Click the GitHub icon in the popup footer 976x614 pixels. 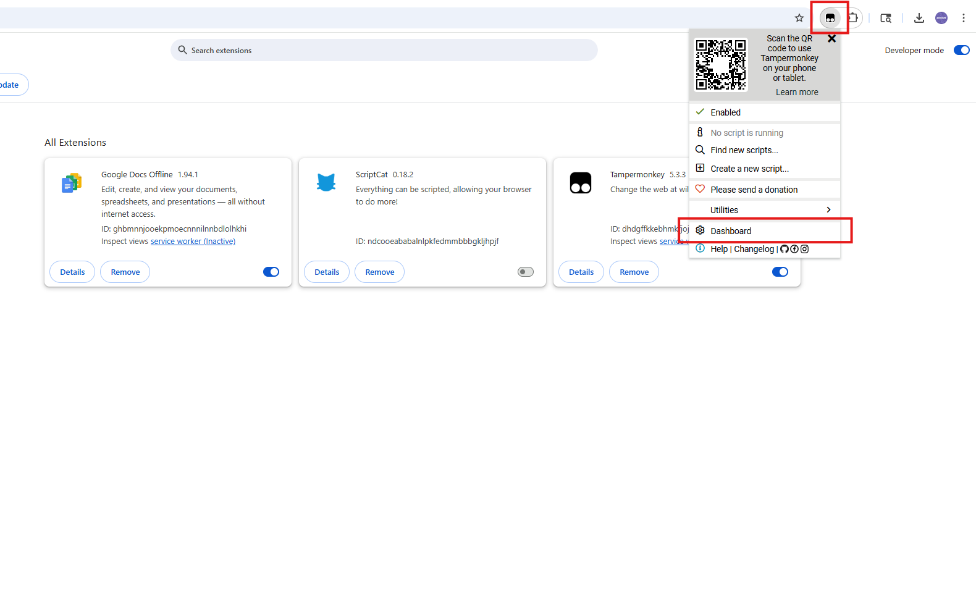click(x=785, y=249)
